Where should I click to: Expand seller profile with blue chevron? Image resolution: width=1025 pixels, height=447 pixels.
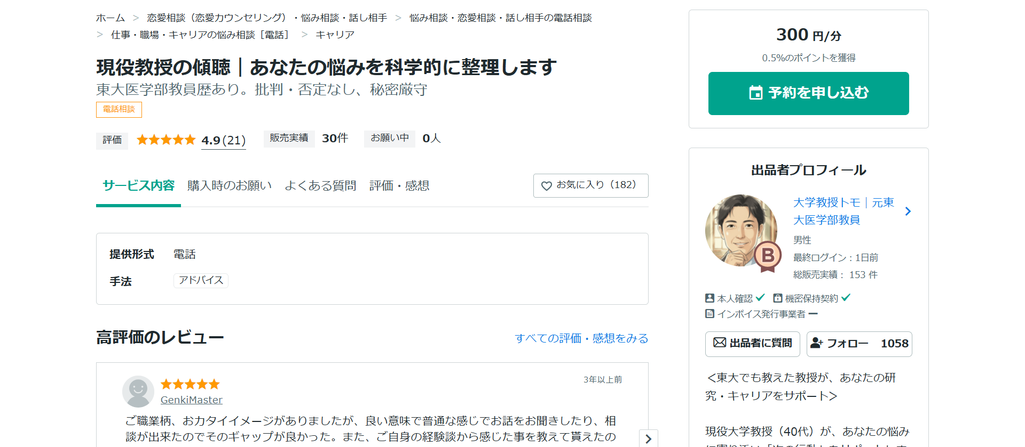tap(908, 212)
